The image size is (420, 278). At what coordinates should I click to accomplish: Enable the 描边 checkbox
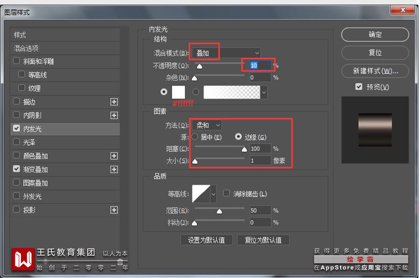pyautogui.click(x=17, y=102)
